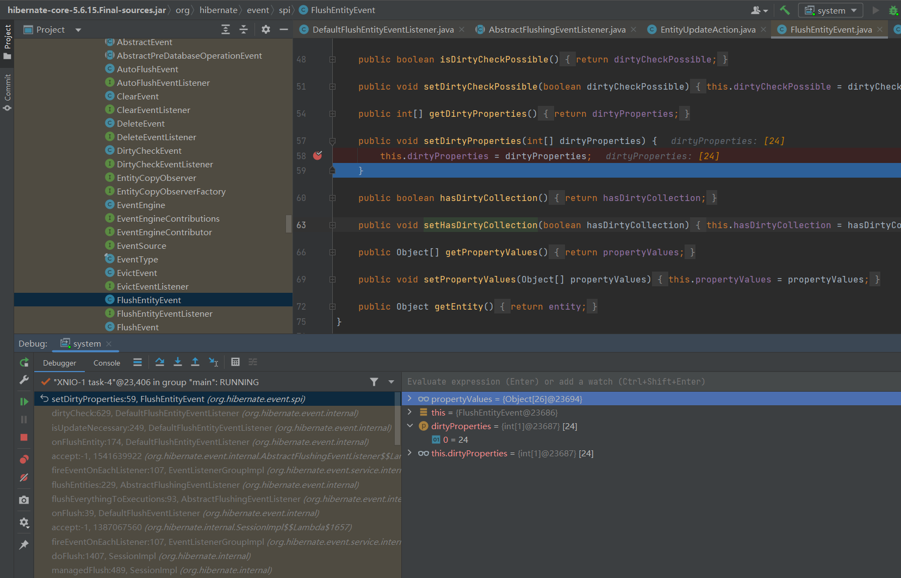Click the Step Out icon
901x578 pixels.
tap(195, 362)
